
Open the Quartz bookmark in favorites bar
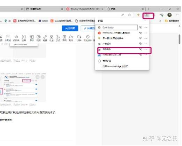[x=62, y=21]
